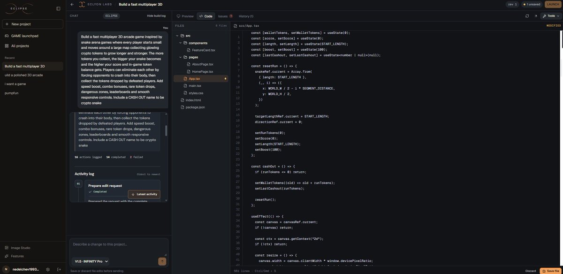Click the #1 activity number badge
The height and width of the screenshot is (274, 563).
click(x=78, y=183)
